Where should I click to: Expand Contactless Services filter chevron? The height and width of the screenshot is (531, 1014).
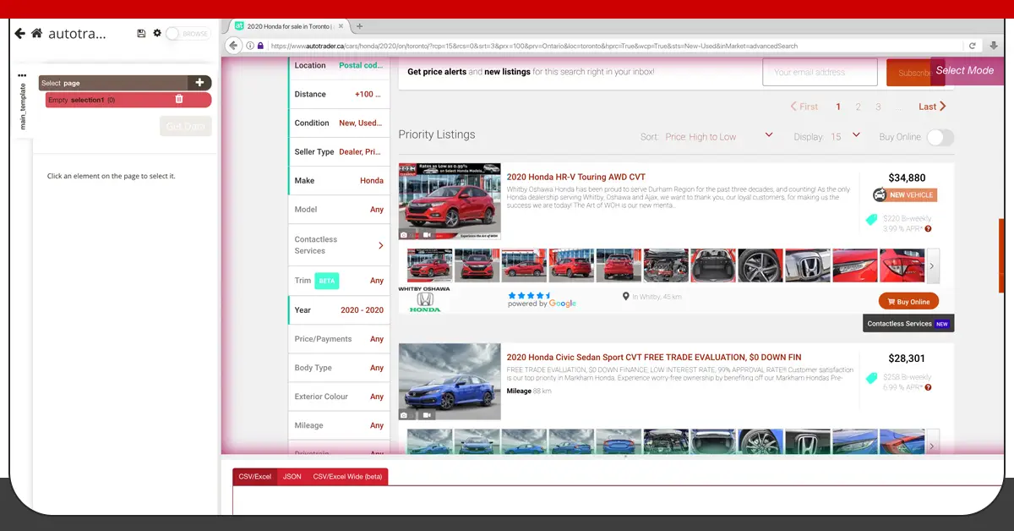pyautogui.click(x=380, y=245)
